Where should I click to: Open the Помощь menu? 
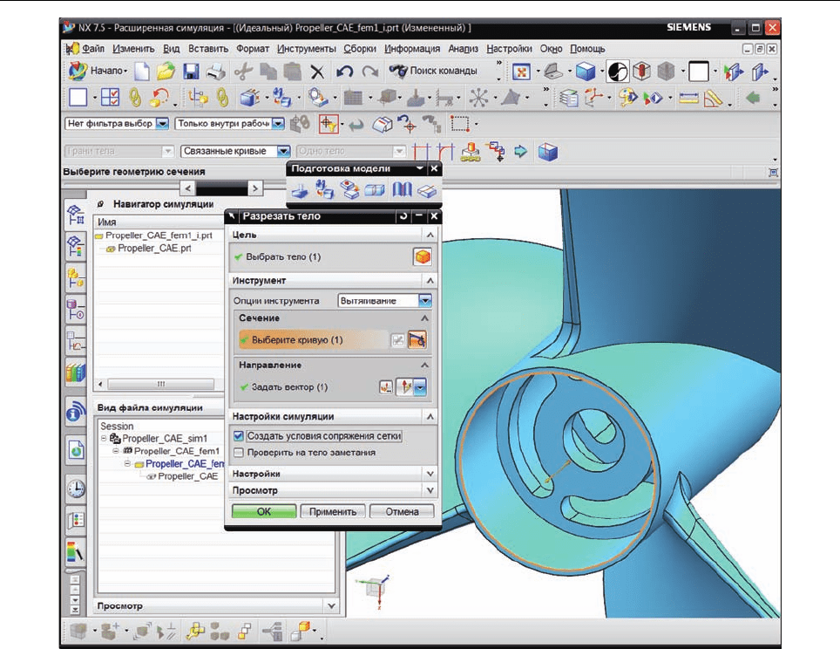coord(587,49)
